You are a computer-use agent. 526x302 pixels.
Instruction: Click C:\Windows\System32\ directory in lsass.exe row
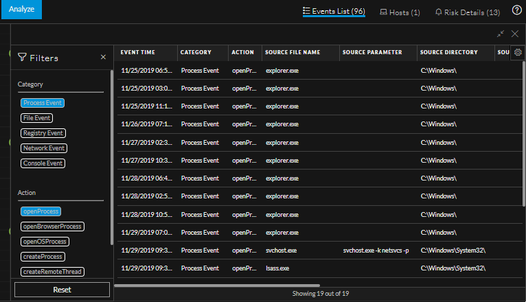453,268
